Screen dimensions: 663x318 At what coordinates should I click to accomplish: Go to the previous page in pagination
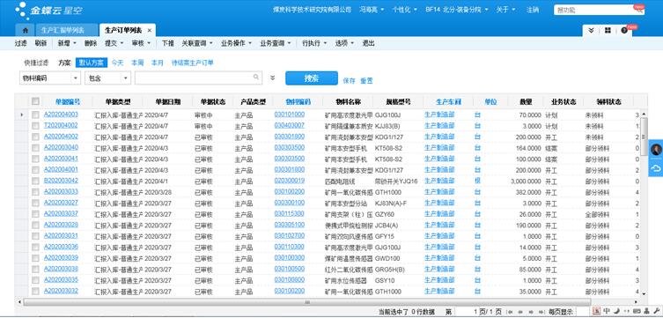[x=519, y=312]
